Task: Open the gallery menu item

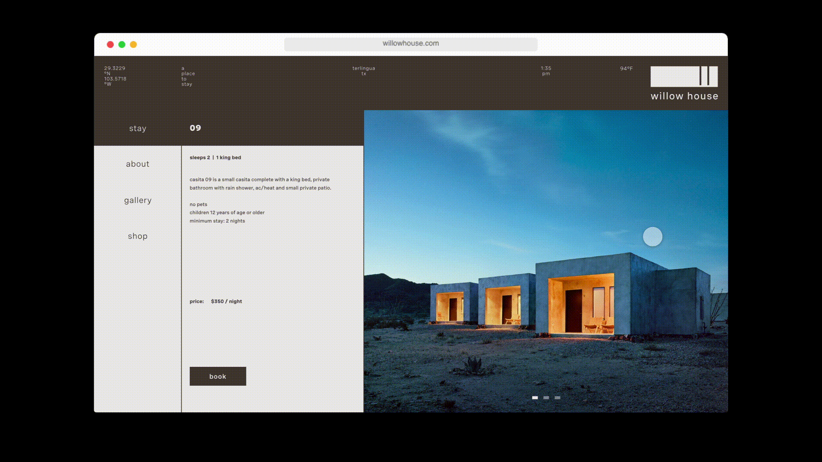Action: [x=137, y=200]
